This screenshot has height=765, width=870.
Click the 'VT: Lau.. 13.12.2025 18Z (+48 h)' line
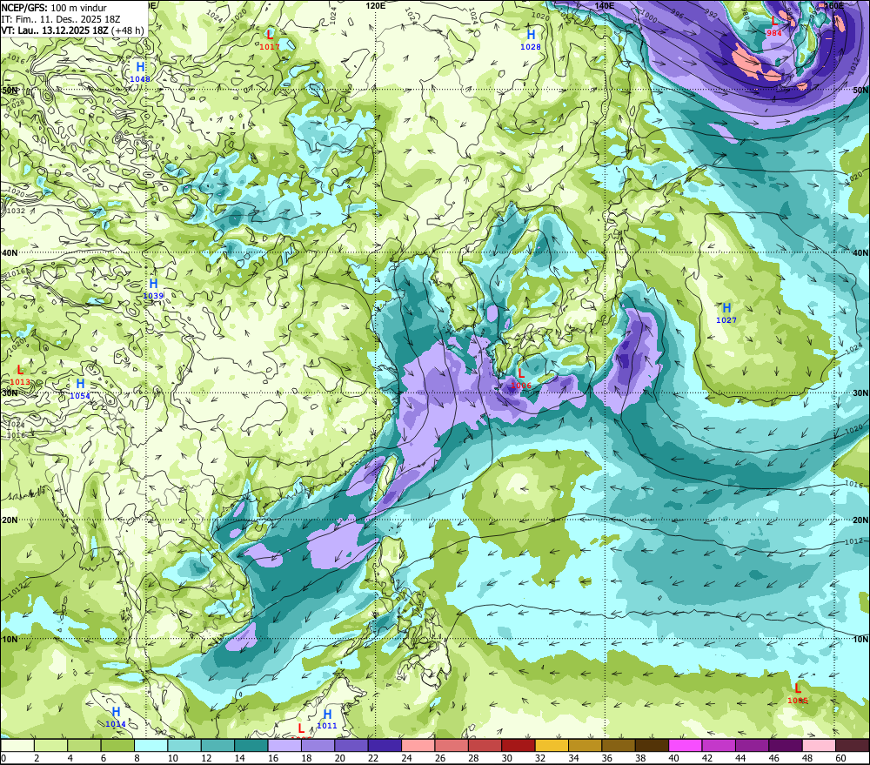[x=72, y=30]
